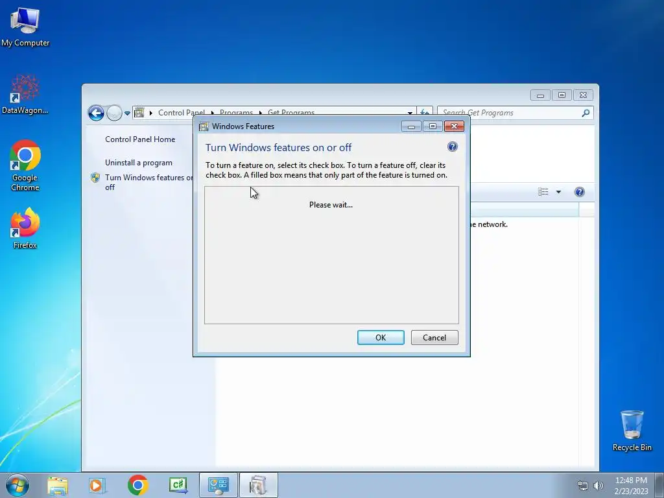Select Control Panel in the breadcrumb
The image size is (664, 498).
pyautogui.click(x=182, y=113)
